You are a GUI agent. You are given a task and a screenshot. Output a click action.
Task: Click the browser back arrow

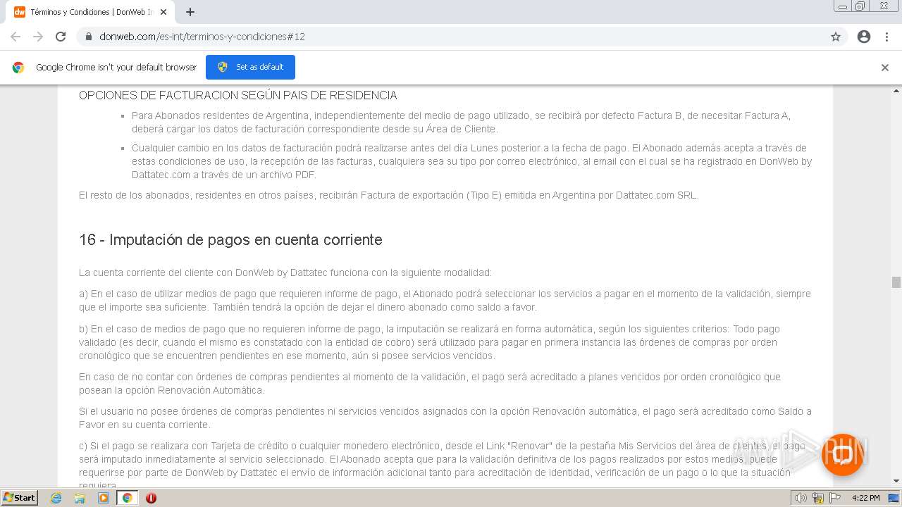pos(16,37)
